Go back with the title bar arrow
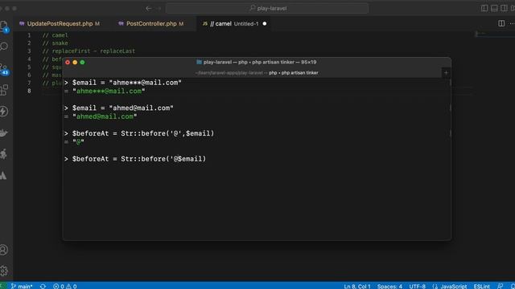 148,8
